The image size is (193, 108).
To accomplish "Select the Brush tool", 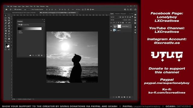I will (x=6, y=26).
